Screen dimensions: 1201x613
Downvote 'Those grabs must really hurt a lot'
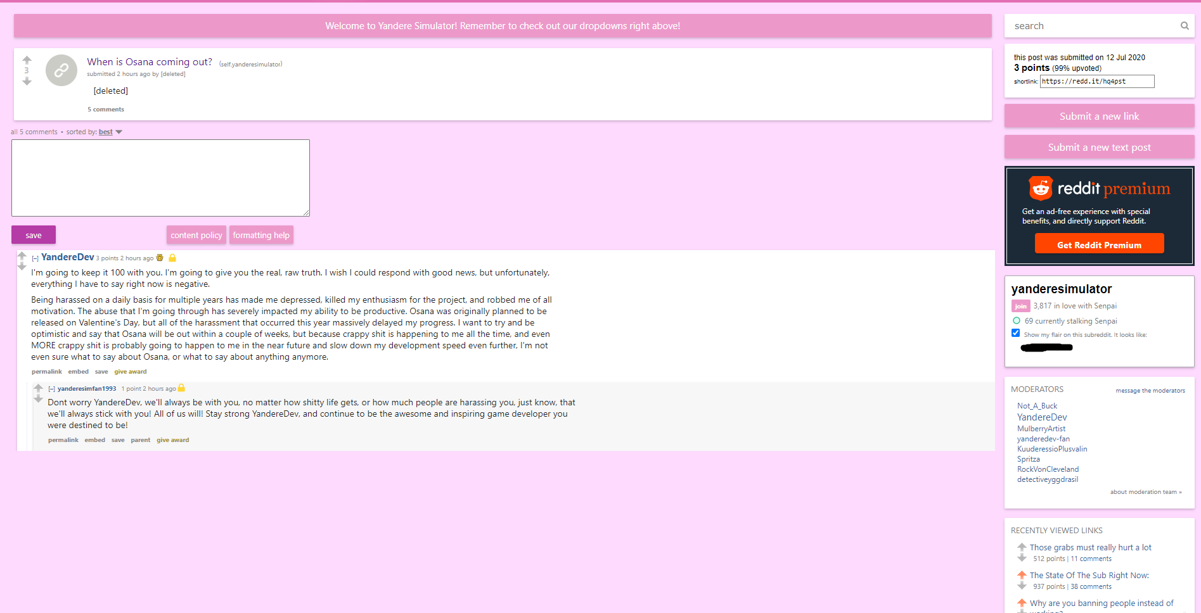point(1022,558)
